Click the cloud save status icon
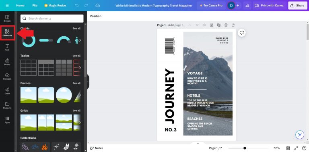The image size is (309, 152). click(x=97, y=6)
